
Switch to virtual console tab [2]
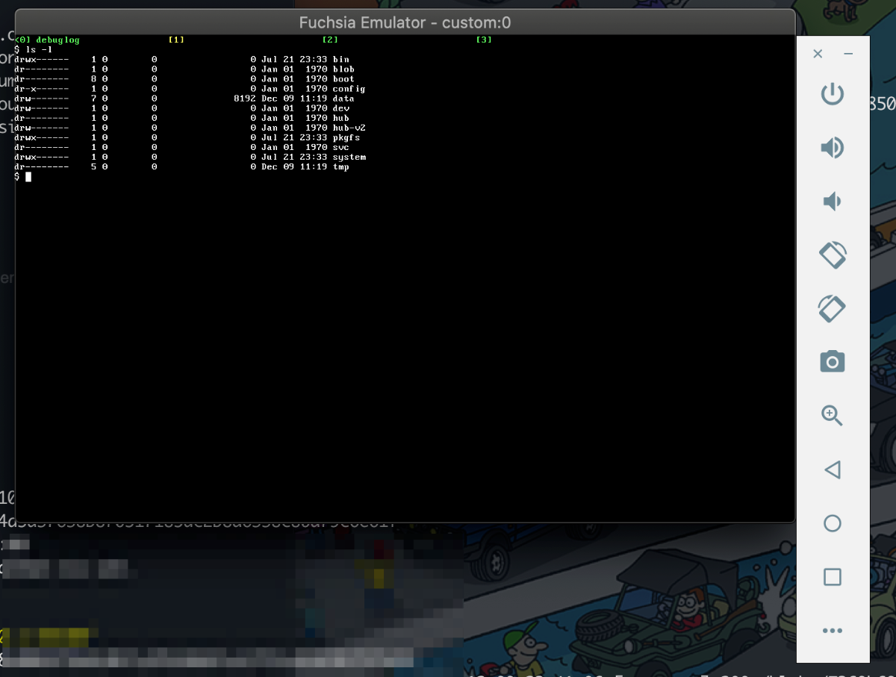330,40
